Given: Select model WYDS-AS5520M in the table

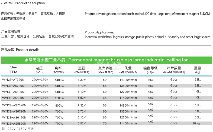Looking at the screenshot, I should click(14, 124).
